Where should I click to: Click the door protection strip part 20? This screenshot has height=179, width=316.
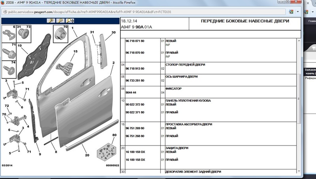click(93, 135)
